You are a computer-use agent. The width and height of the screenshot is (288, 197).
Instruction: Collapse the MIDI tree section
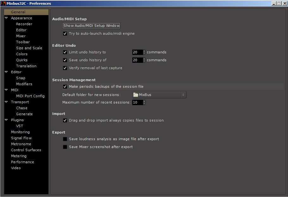pyautogui.click(x=6, y=90)
